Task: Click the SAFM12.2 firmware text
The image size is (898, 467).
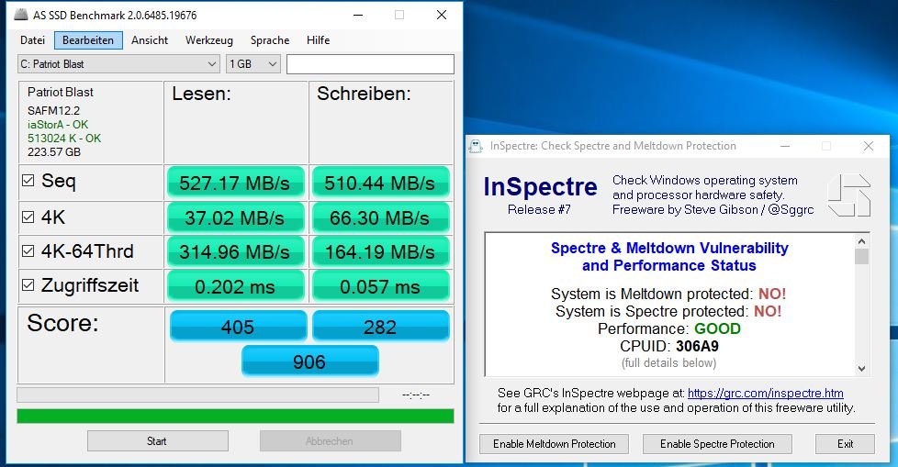Action: 53,110
